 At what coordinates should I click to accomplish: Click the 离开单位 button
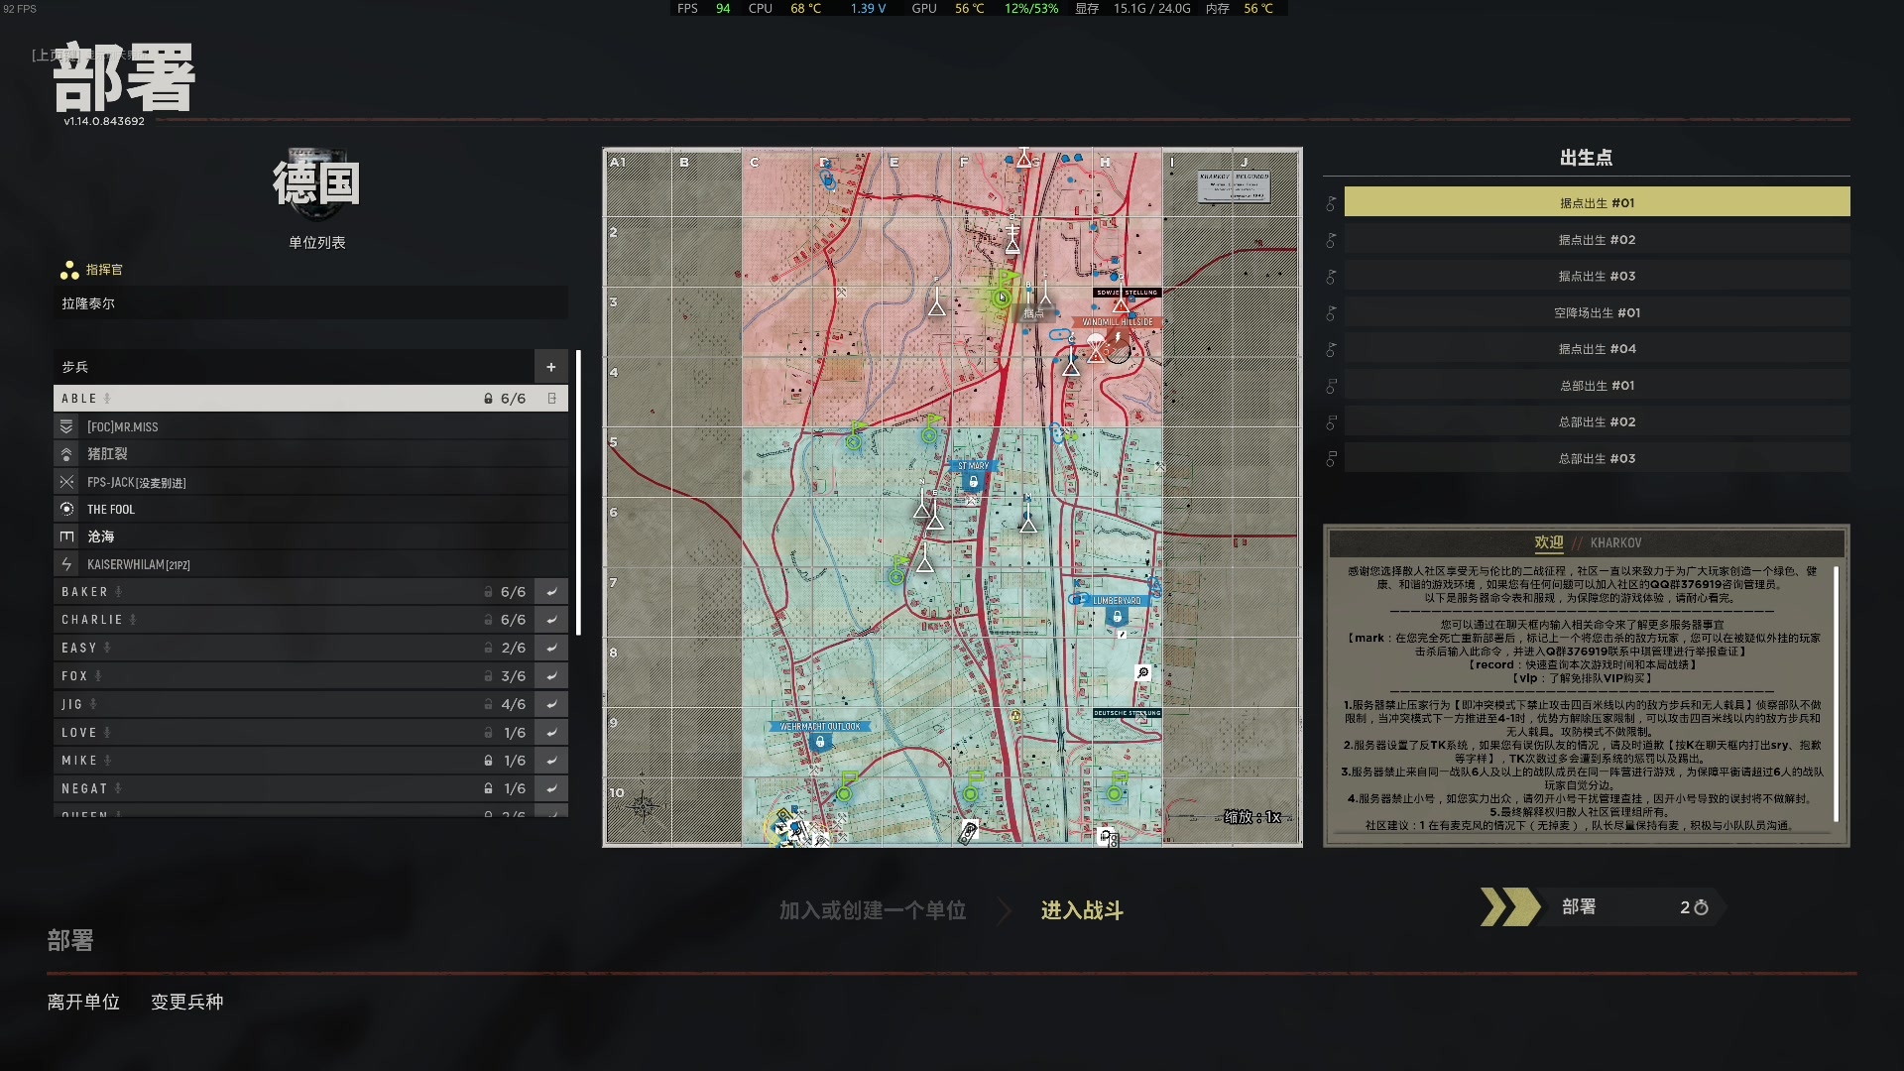click(83, 1002)
